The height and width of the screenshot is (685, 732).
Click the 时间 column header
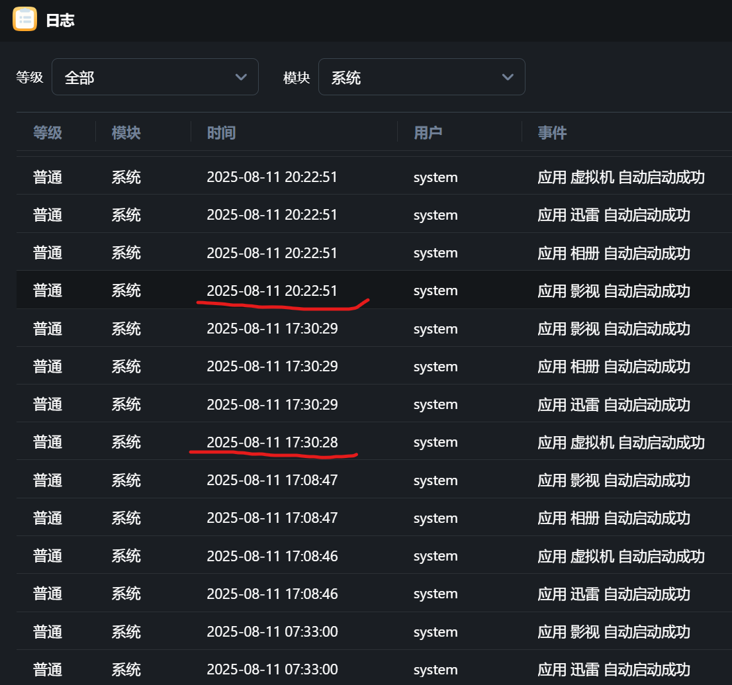pos(221,132)
